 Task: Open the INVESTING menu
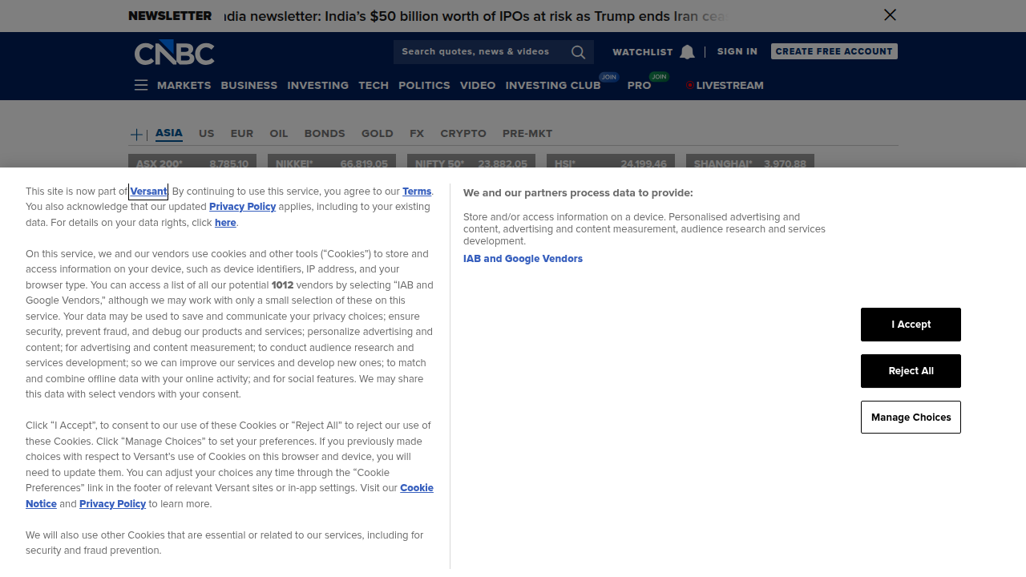[x=318, y=86]
